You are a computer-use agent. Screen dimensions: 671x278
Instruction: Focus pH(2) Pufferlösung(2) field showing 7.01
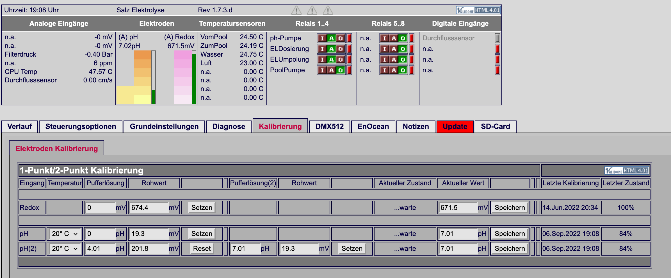click(x=245, y=249)
